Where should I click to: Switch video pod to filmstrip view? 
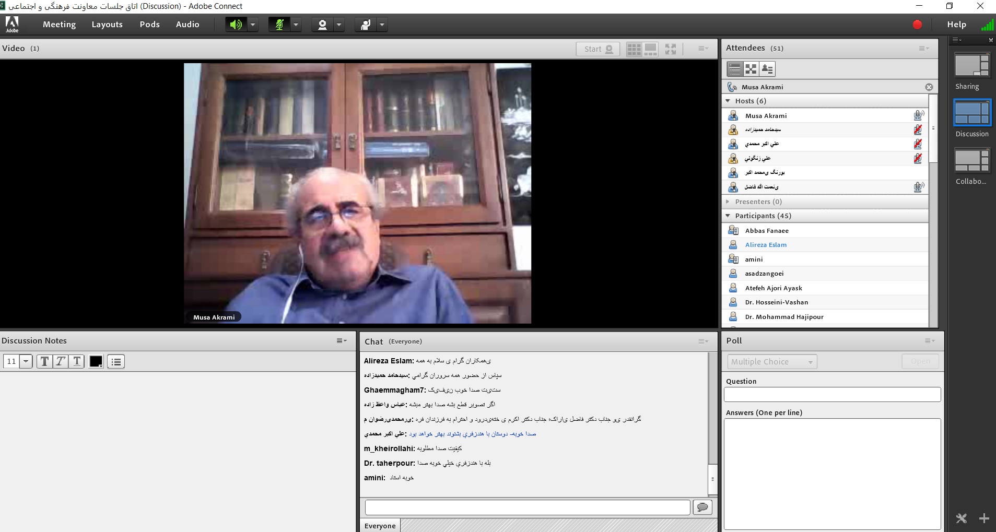pos(651,49)
